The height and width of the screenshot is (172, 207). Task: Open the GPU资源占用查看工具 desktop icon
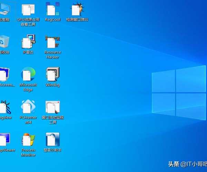pyautogui.click(x=28, y=10)
